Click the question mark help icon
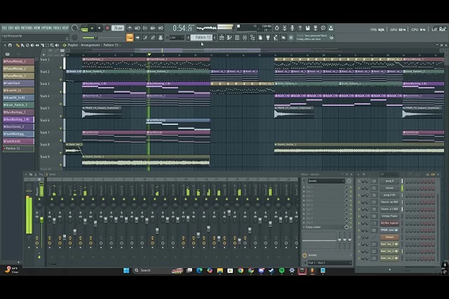The image size is (449, 299). click(x=300, y=28)
